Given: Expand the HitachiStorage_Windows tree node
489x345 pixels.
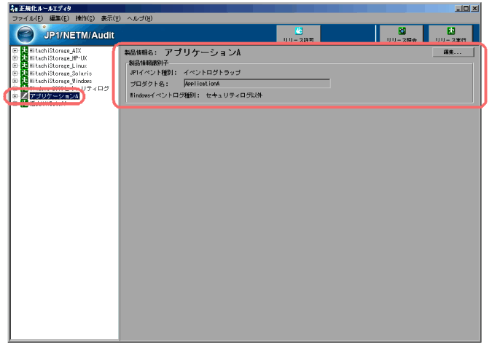Looking at the screenshot, I should [15, 81].
